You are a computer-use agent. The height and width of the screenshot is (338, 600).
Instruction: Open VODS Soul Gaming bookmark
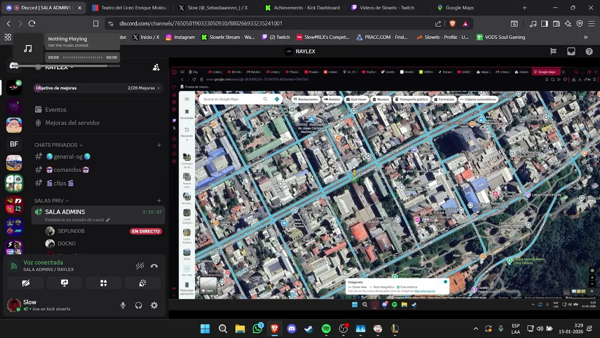[501, 37]
